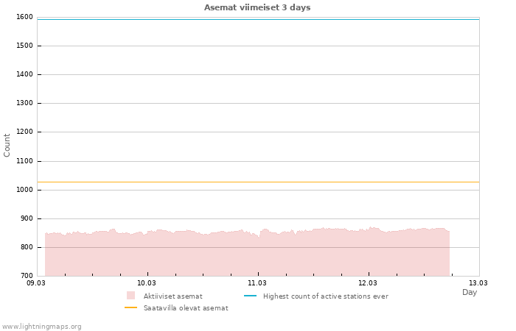Screen dimensions: 516x331
Task: Click the 1600 y-axis tick value
Action: [x=24, y=17]
